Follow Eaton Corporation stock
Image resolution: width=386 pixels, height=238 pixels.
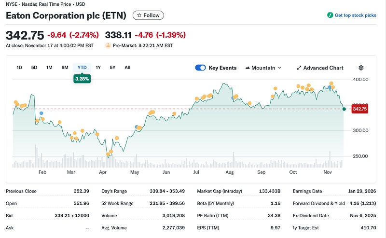tap(148, 15)
